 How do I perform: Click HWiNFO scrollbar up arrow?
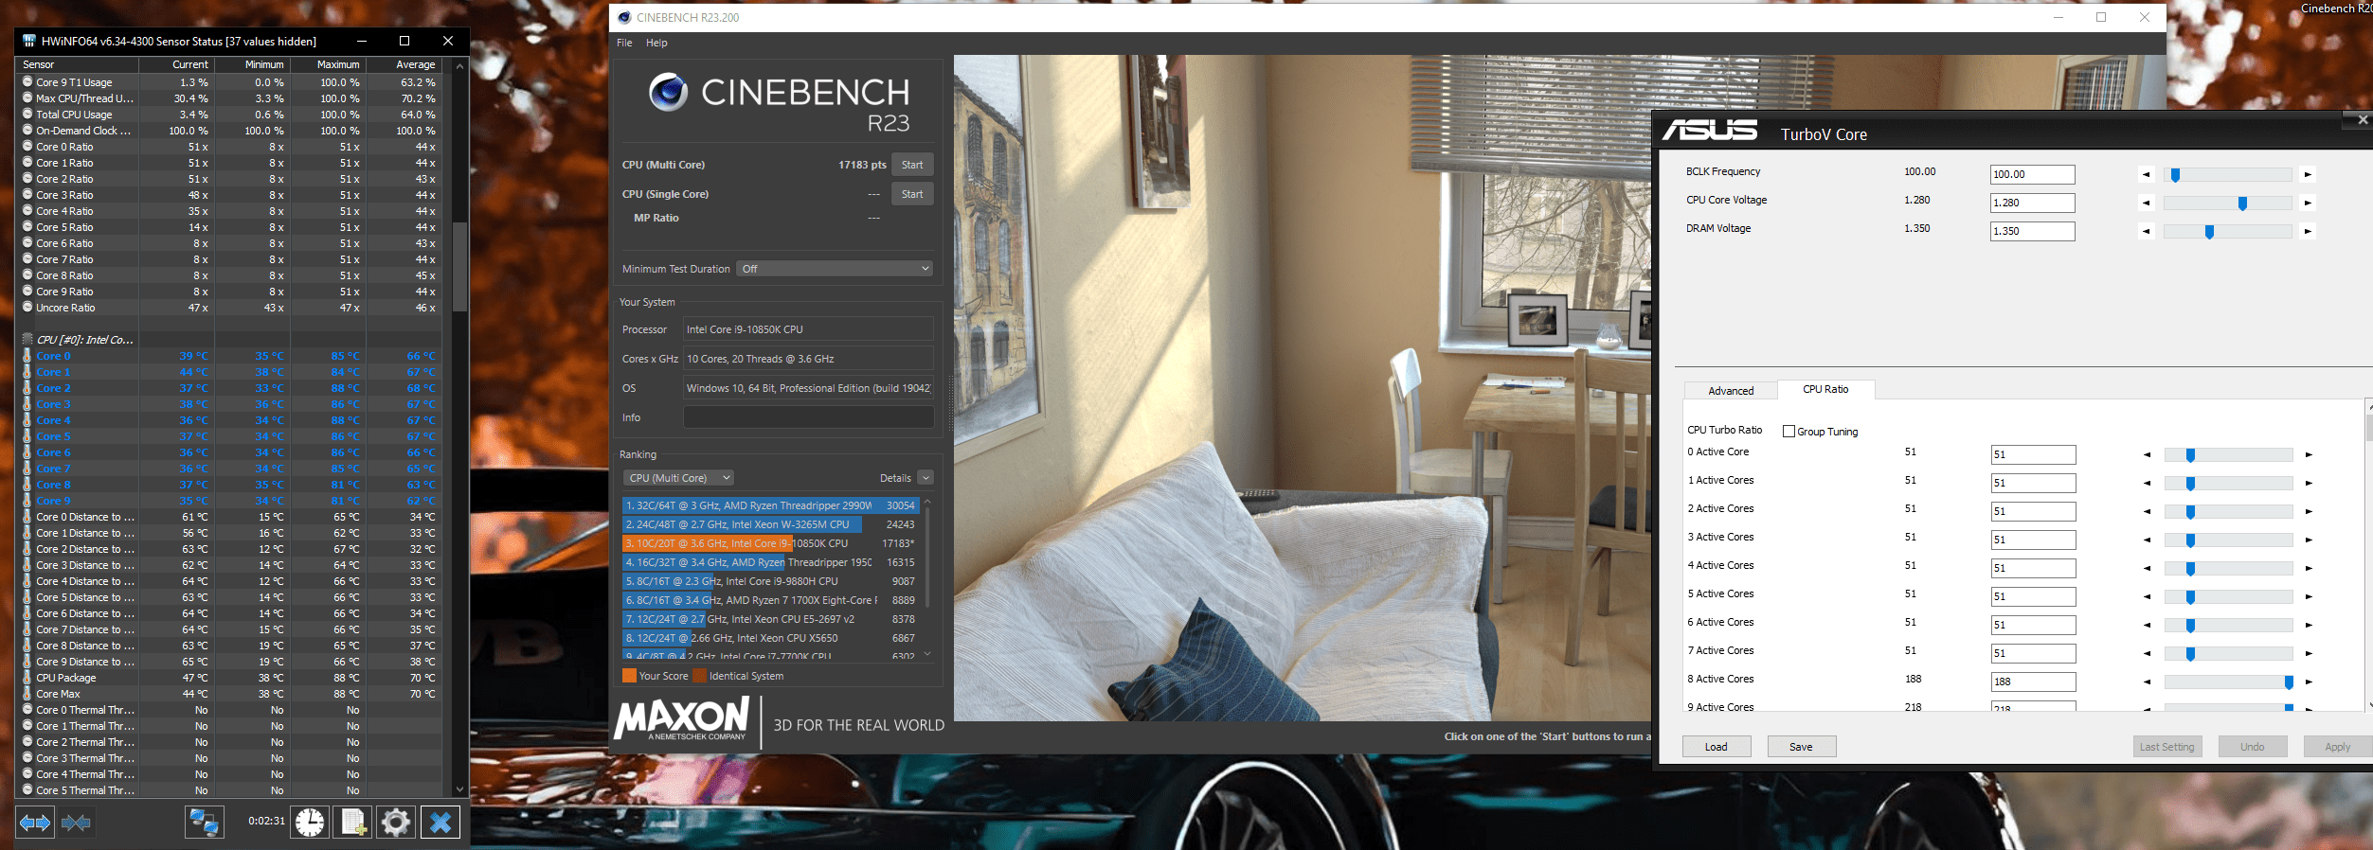pos(459,66)
